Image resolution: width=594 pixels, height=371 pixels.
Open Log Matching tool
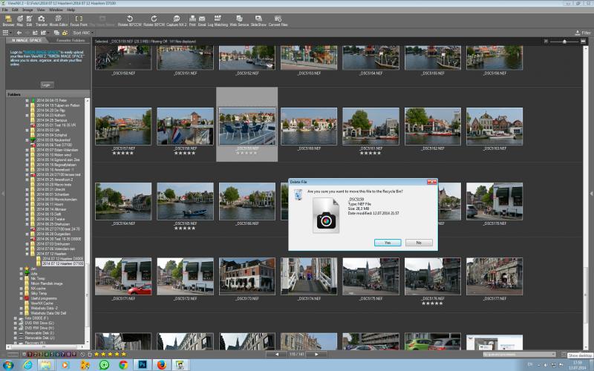[x=218, y=21]
